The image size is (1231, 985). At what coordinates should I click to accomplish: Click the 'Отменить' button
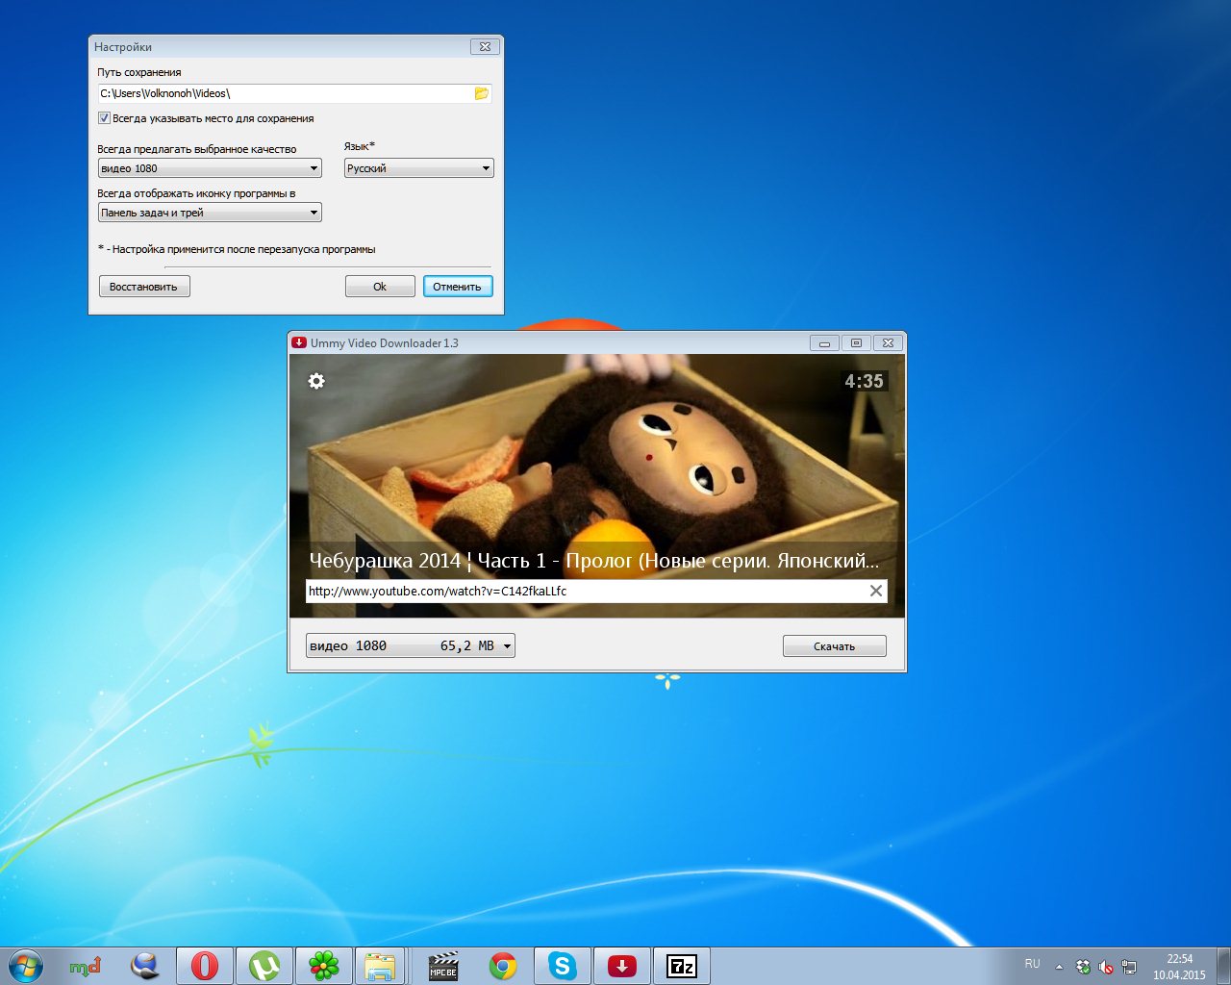458,287
